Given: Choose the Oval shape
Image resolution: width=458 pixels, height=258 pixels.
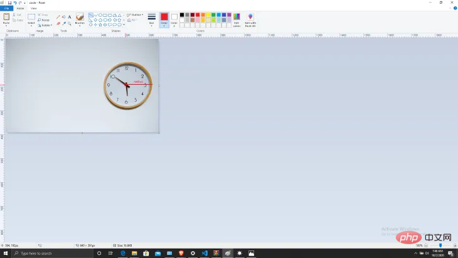Looking at the screenshot, I should [x=100, y=15].
